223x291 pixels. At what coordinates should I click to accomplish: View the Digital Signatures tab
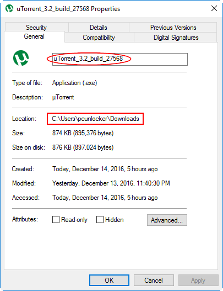176,38
